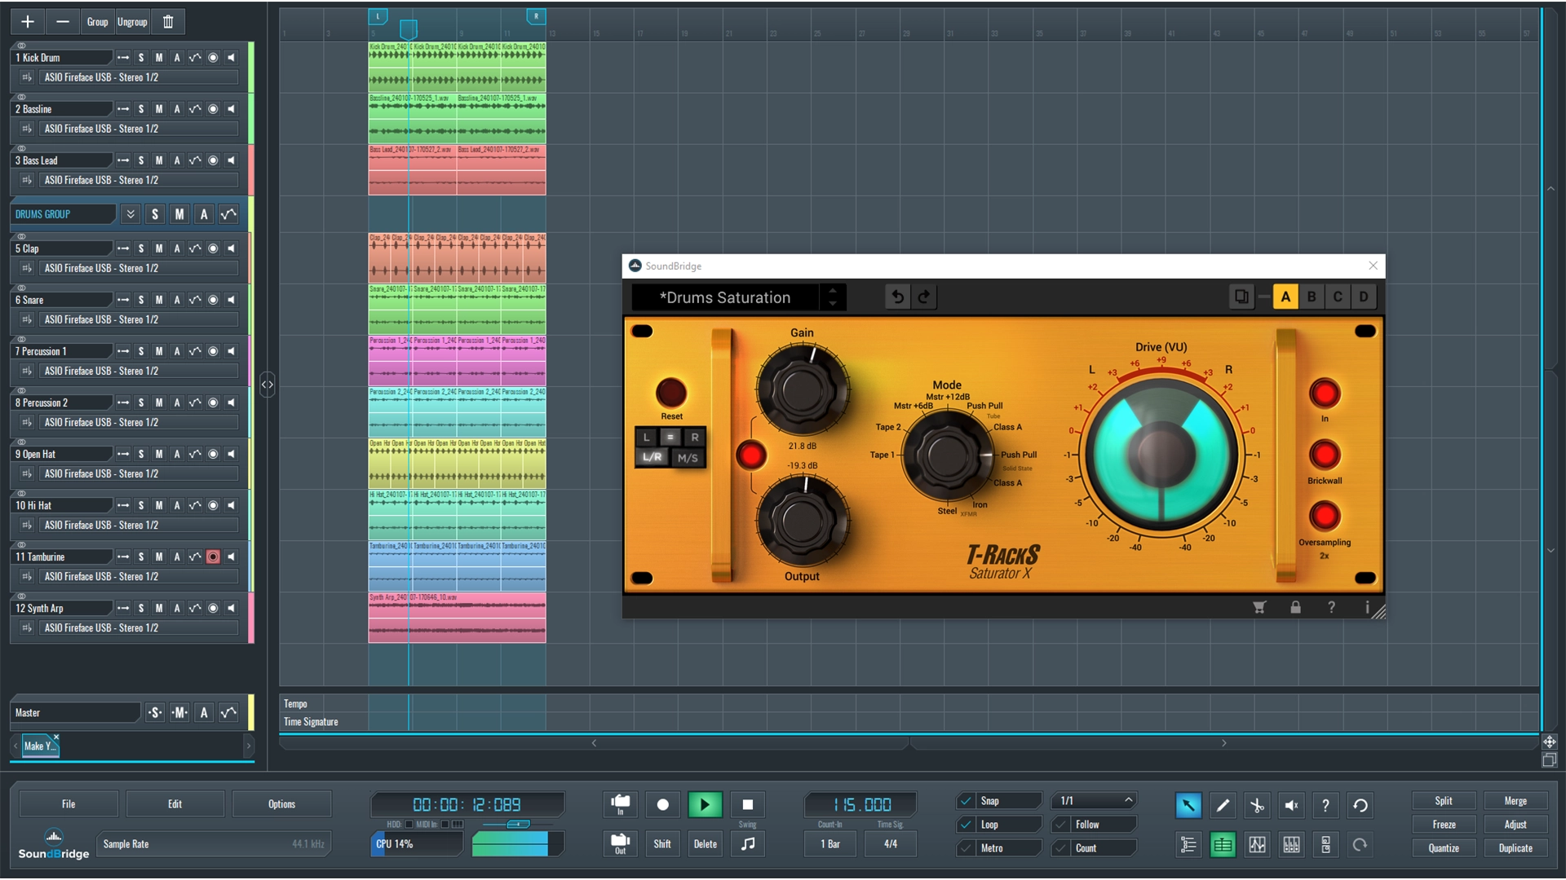Toggle the Snap checkbox
1566x880 pixels.
tap(966, 801)
